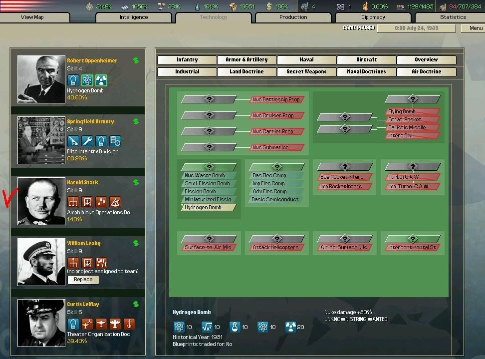The height and width of the screenshot is (359, 485).
Task: Select the rocketry icon on William Leahy's team
Action: tap(101, 263)
